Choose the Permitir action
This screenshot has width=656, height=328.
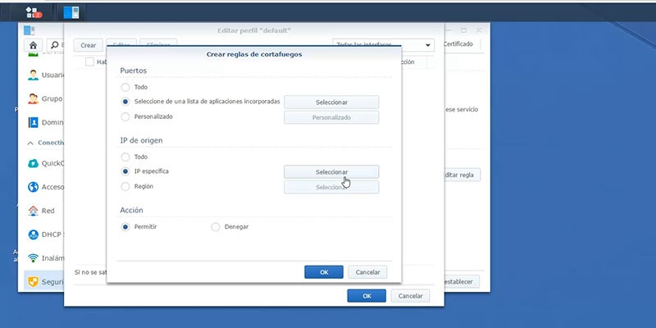[x=125, y=227]
